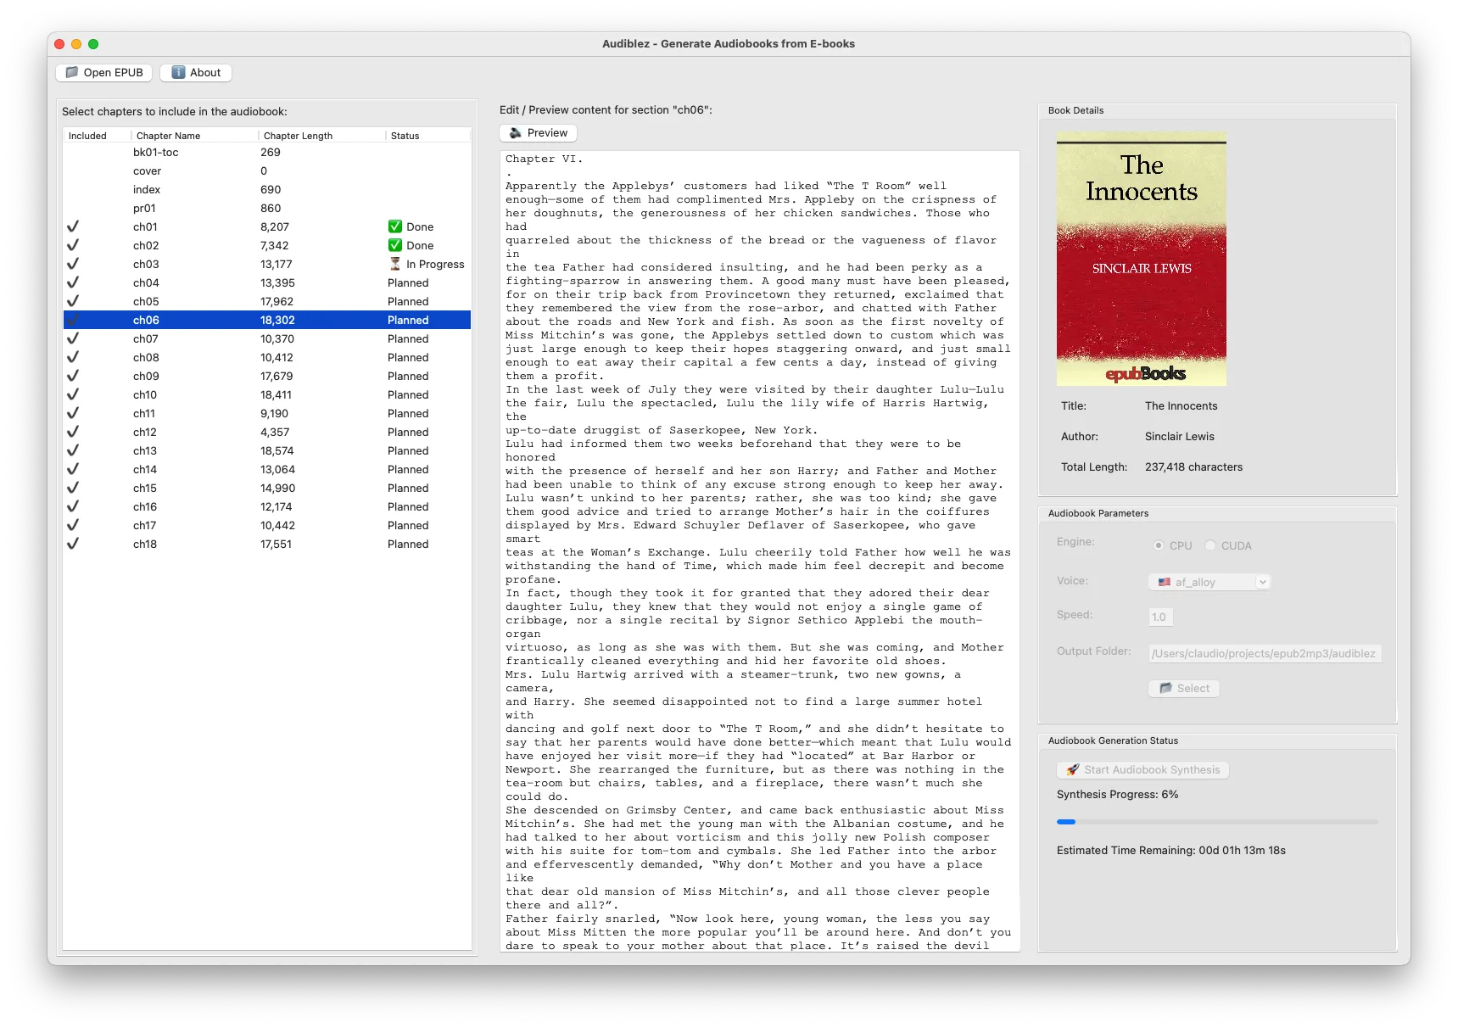Click the green Done checkmark for ch02
This screenshot has height=1028, width=1458.
(x=395, y=245)
